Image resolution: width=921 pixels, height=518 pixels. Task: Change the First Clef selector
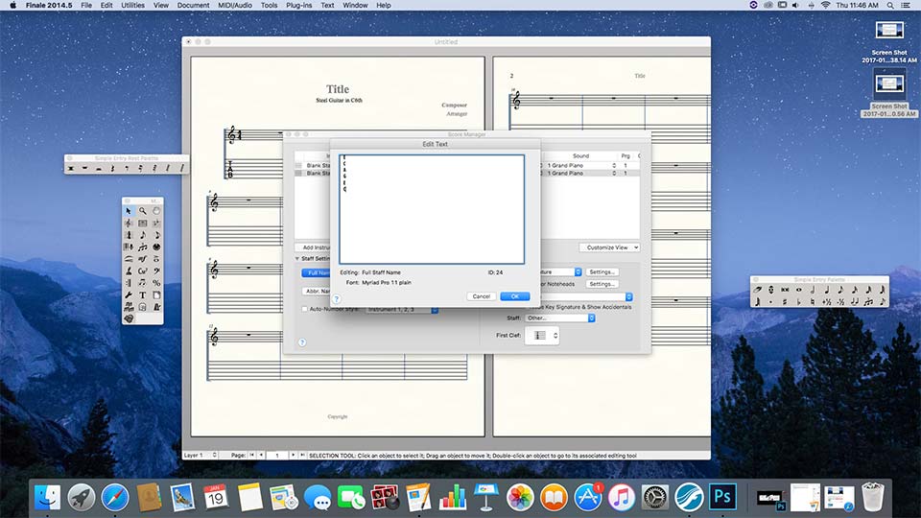click(542, 336)
